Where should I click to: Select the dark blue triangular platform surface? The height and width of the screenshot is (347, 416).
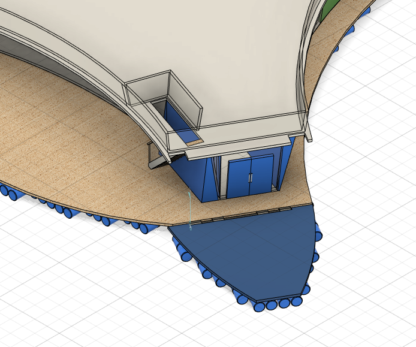pyautogui.click(x=252, y=252)
